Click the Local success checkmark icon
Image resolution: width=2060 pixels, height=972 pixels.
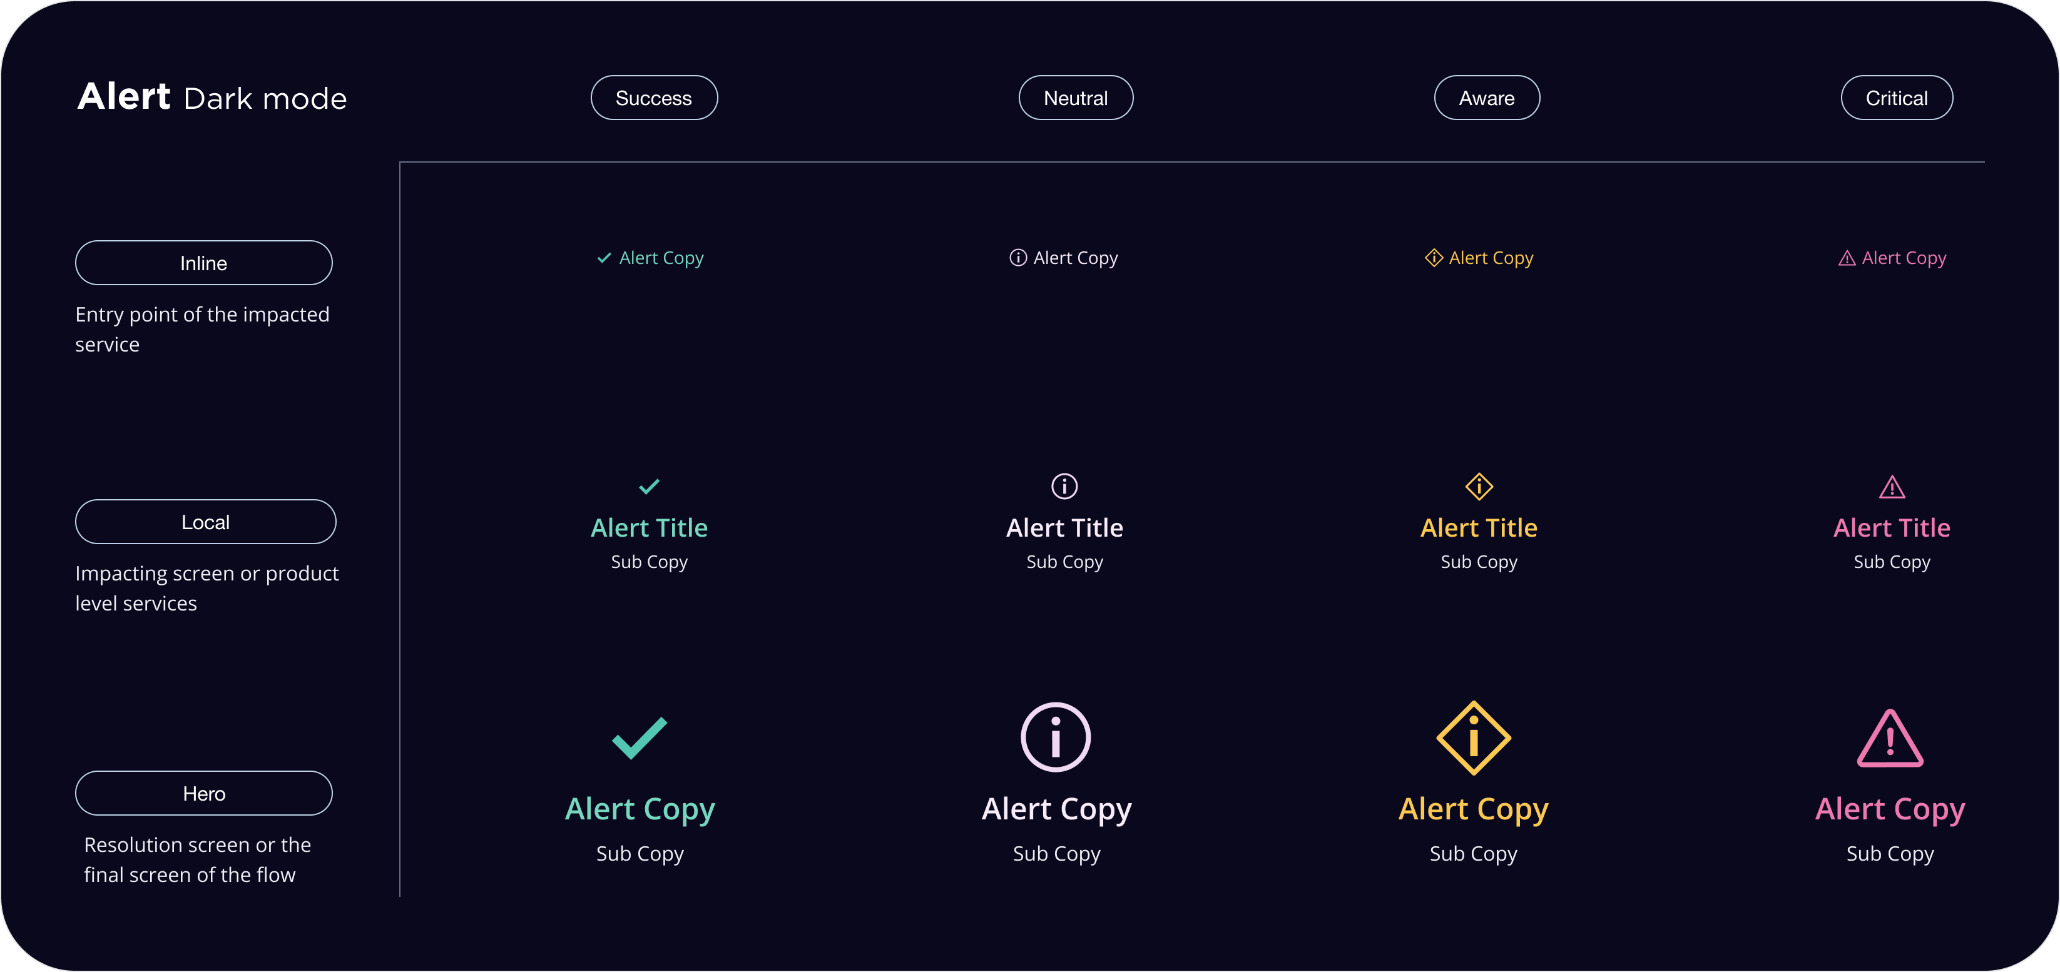coord(650,486)
